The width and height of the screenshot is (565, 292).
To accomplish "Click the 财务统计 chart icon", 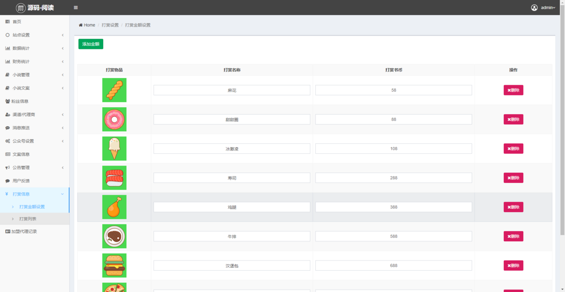I will pyautogui.click(x=8, y=61).
